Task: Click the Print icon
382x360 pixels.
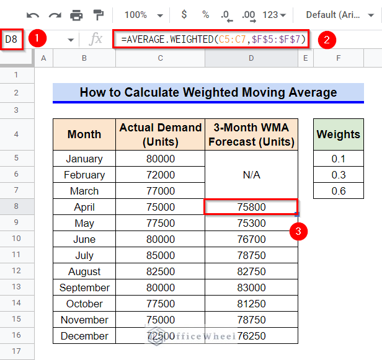Action: [76, 15]
